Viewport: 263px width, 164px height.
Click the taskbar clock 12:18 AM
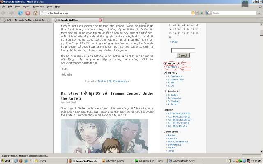point(256,161)
